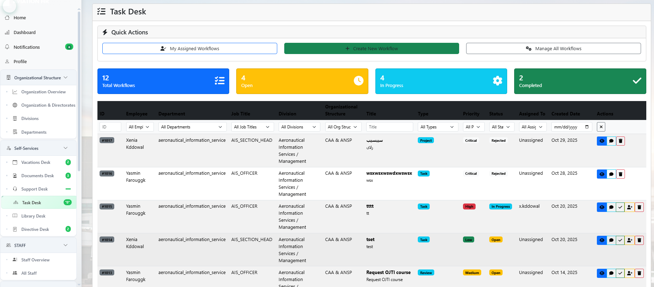
Task: View details of workflow #1014
Action: [x=601, y=240]
